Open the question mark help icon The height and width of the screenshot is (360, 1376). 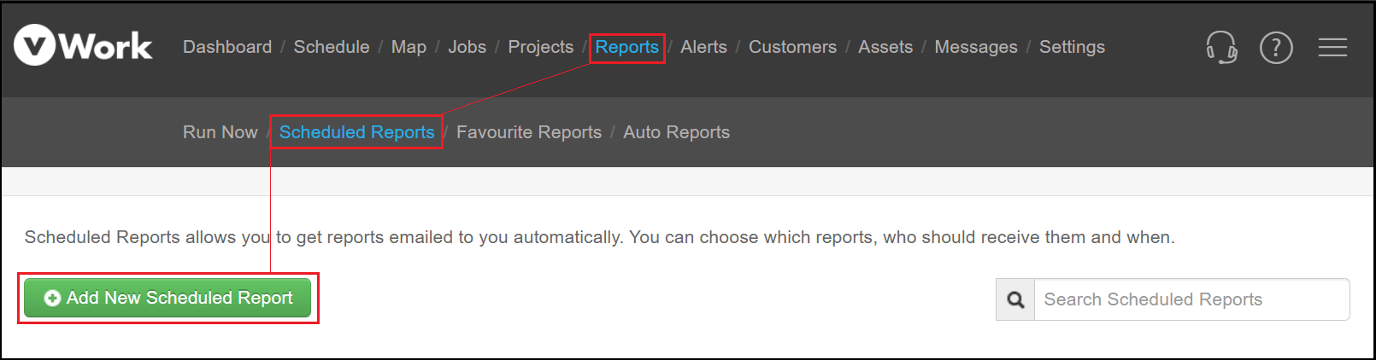[x=1276, y=47]
